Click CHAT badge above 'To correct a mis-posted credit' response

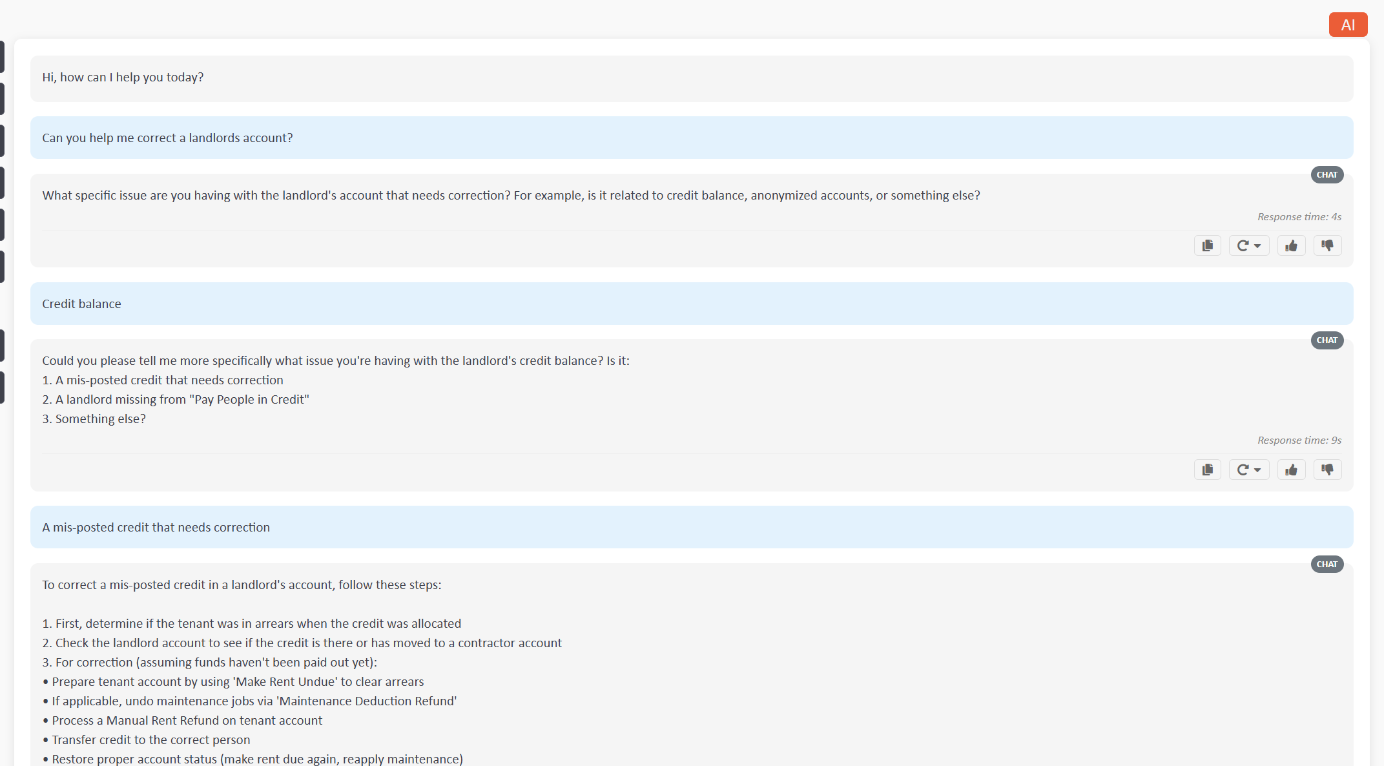click(1327, 564)
